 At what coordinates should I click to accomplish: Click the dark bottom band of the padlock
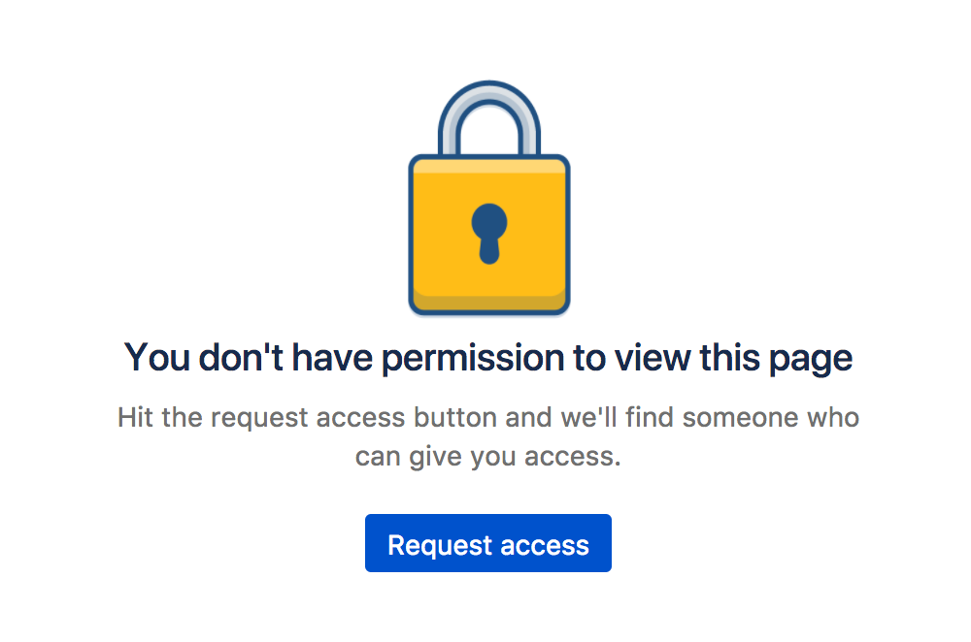[488, 304]
